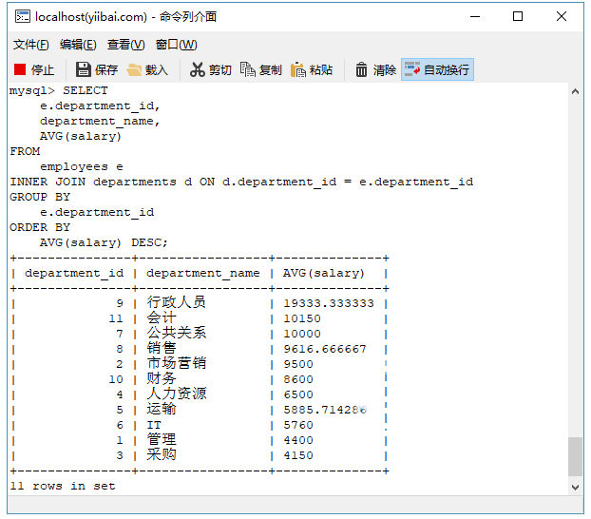Click the '销售' department name cell
Viewport: 591px width, 519px height.
[x=162, y=348]
